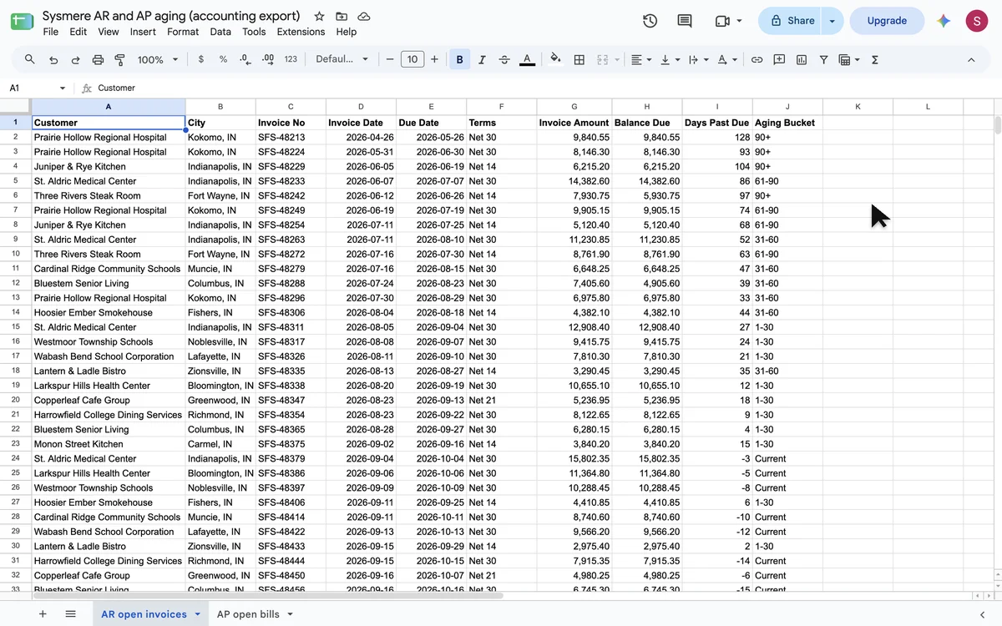The image size is (1002, 626).
Task: Open the Format menu
Action: pyautogui.click(x=183, y=32)
